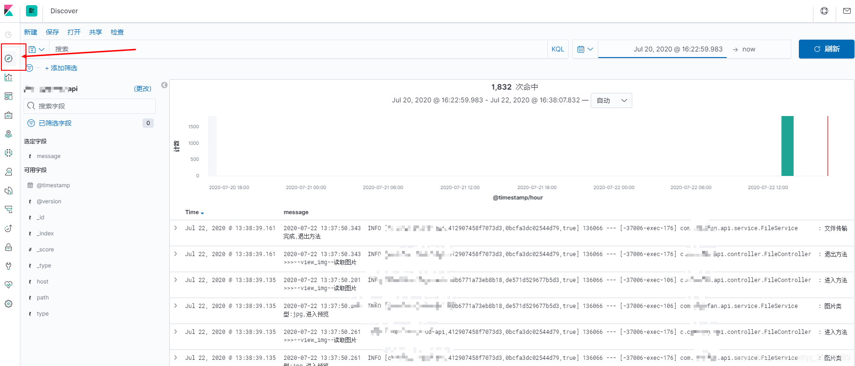Open the Management gear icon
The width and height of the screenshot is (855, 366).
coord(8,304)
